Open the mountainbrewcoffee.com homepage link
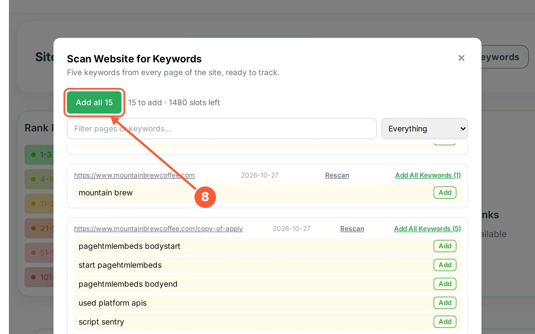This screenshot has height=334, width=535. pos(134,175)
